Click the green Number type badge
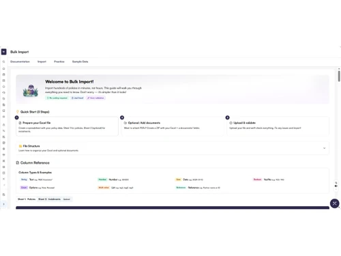341x256 pixels. (102, 180)
